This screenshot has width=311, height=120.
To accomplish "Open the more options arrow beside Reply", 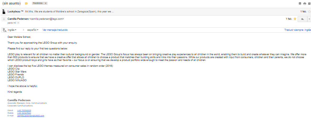I will [x=309, y=19].
